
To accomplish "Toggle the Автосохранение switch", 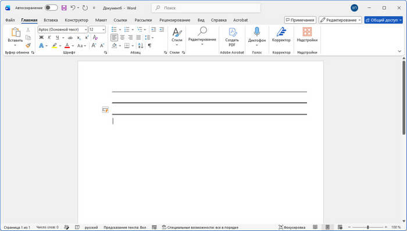I will (x=51, y=8).
